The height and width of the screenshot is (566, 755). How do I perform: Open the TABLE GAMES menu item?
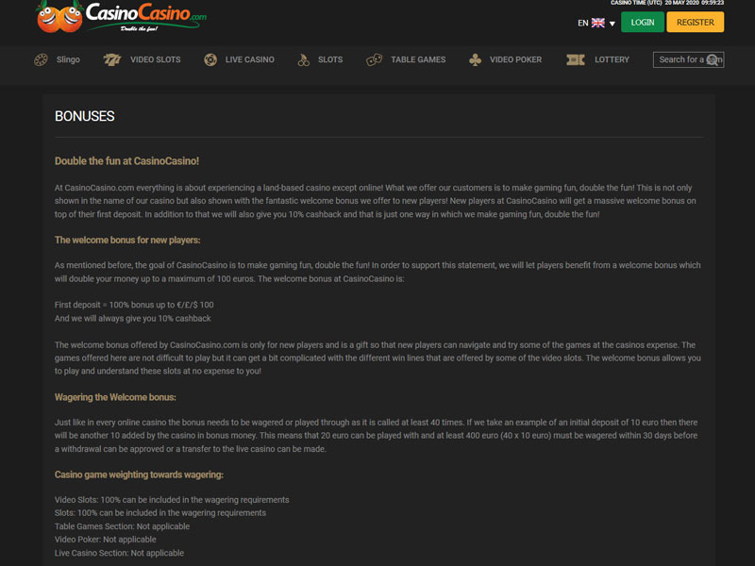[418, 59]
